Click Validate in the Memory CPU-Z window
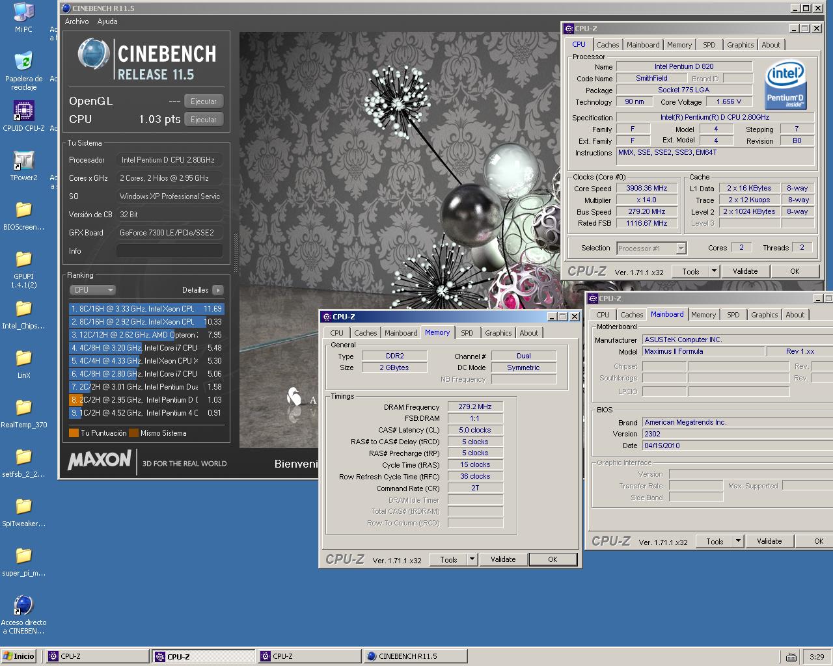Screen dimensions: 833x666 503,559
